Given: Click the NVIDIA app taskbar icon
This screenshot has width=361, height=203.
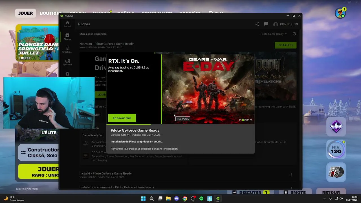Looking at the screenshot, I should 218,198.
